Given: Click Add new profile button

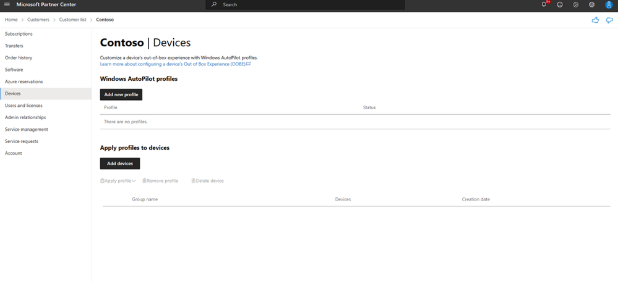Looking at the screenshot, I should (121, 95).
